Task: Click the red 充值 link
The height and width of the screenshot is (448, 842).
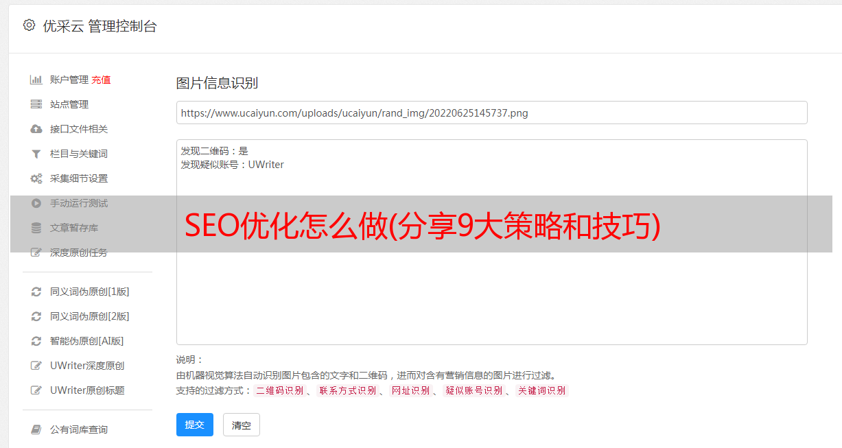Action: pyautogui.click(x=101, y=80)
